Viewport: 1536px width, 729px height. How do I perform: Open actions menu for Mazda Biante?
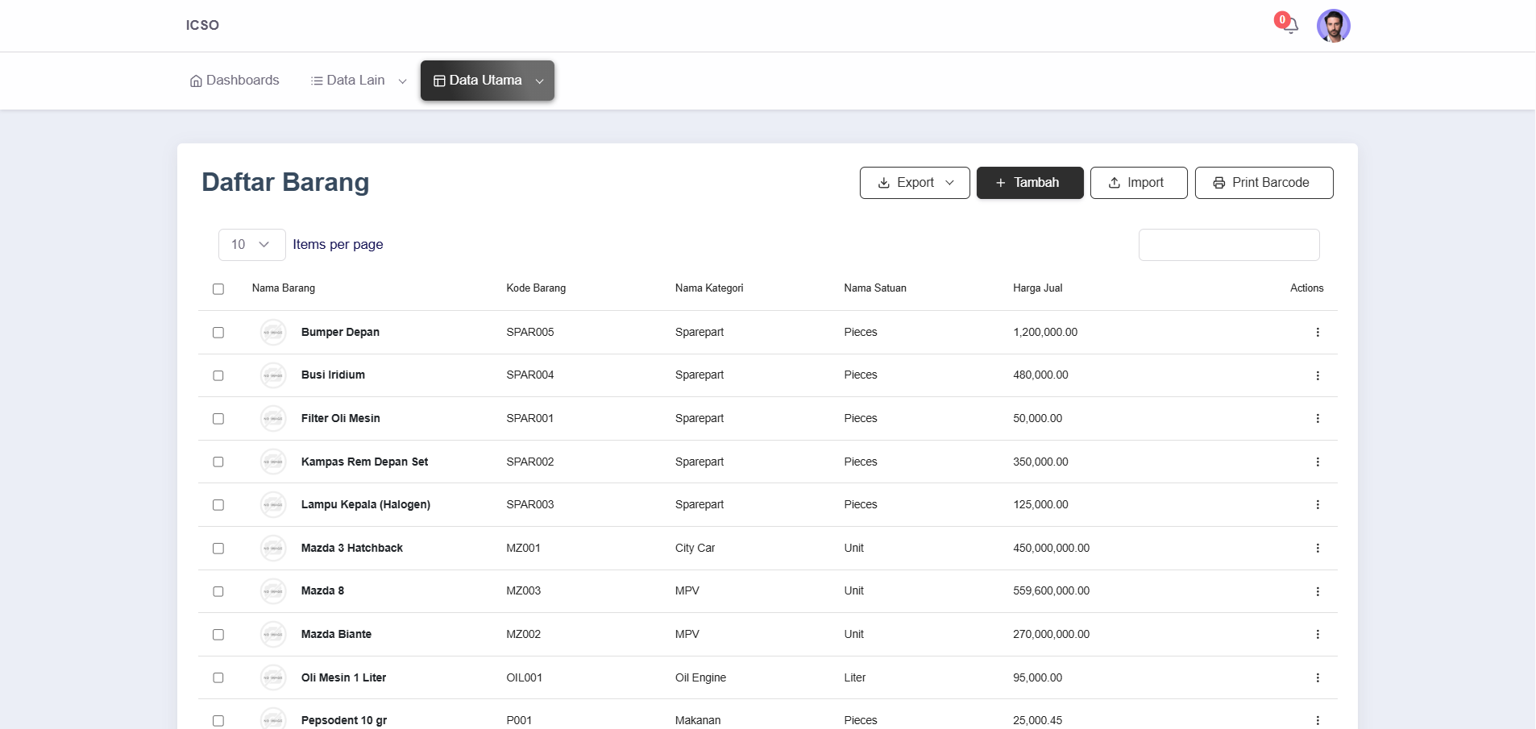pyautogui.click(x=1318, y=635)
